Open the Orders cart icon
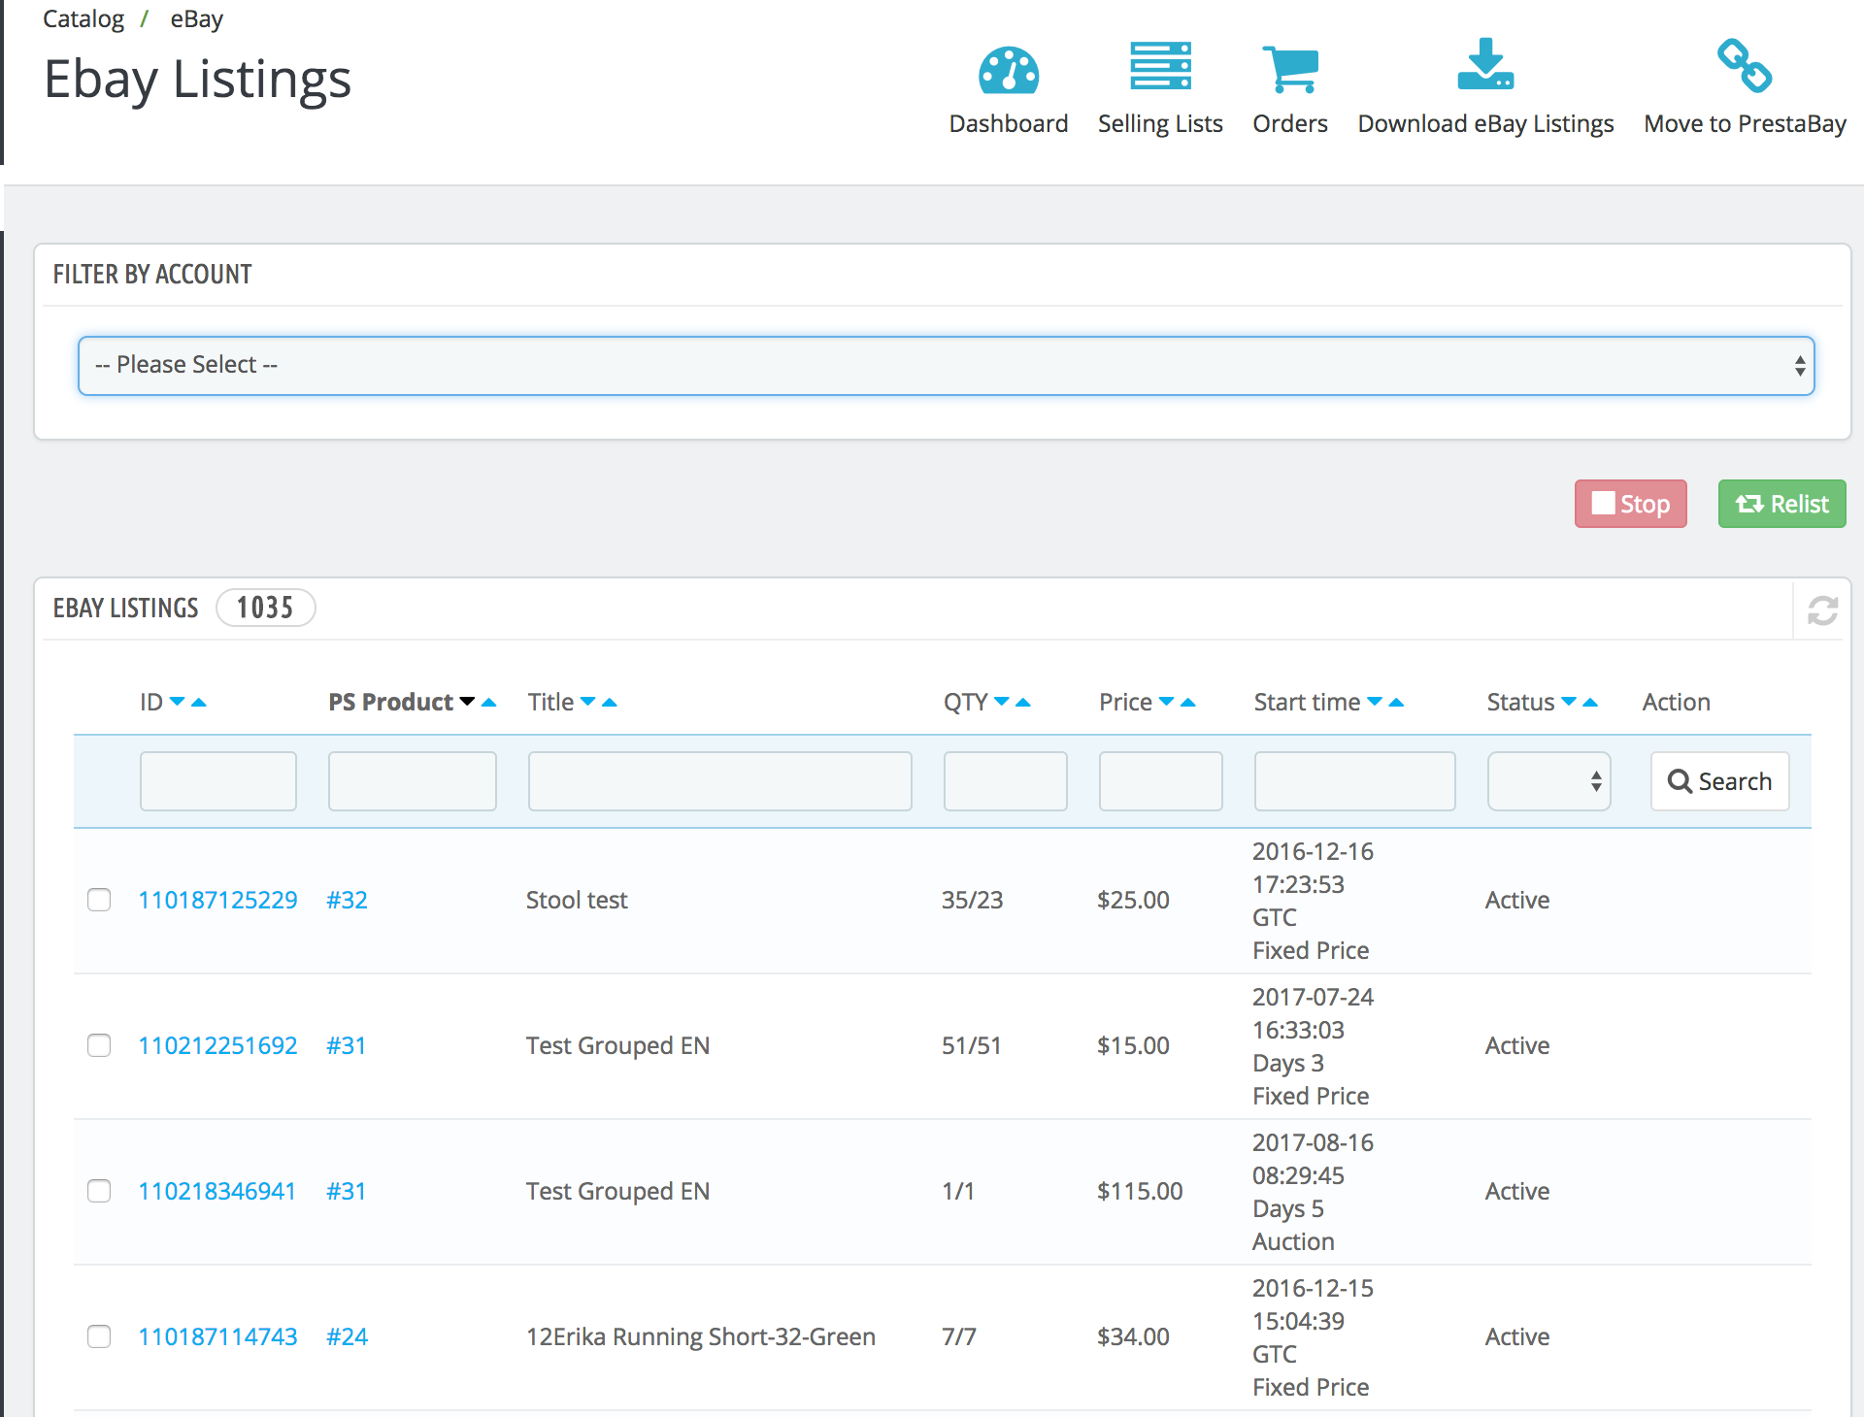This screenshot has width=1864, height=1417. click(1290, 69)
